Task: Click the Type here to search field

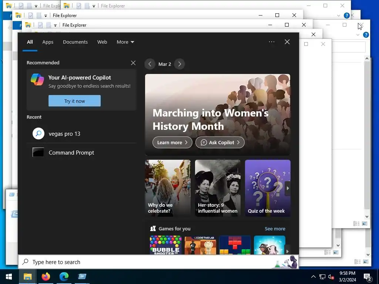Action: 158,262
